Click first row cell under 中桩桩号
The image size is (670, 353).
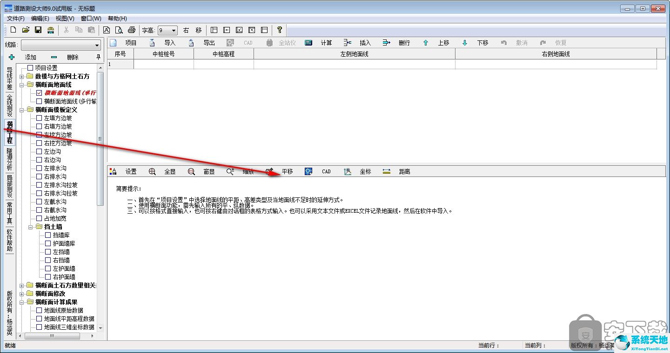(x=164, y=64)
